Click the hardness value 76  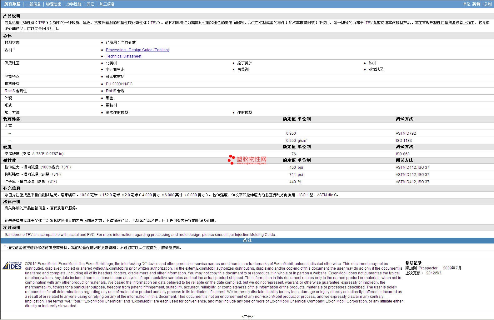[x=293, y=154]
